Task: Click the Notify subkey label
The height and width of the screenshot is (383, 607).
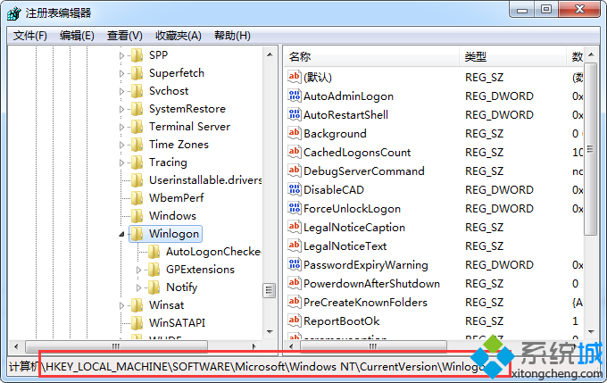Action: pyautogui.click(x=181, y=287)
